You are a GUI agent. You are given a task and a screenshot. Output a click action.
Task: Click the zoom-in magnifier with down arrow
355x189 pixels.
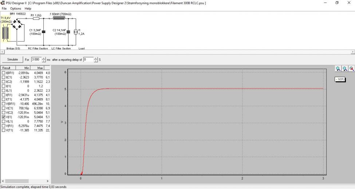[338, 69]
